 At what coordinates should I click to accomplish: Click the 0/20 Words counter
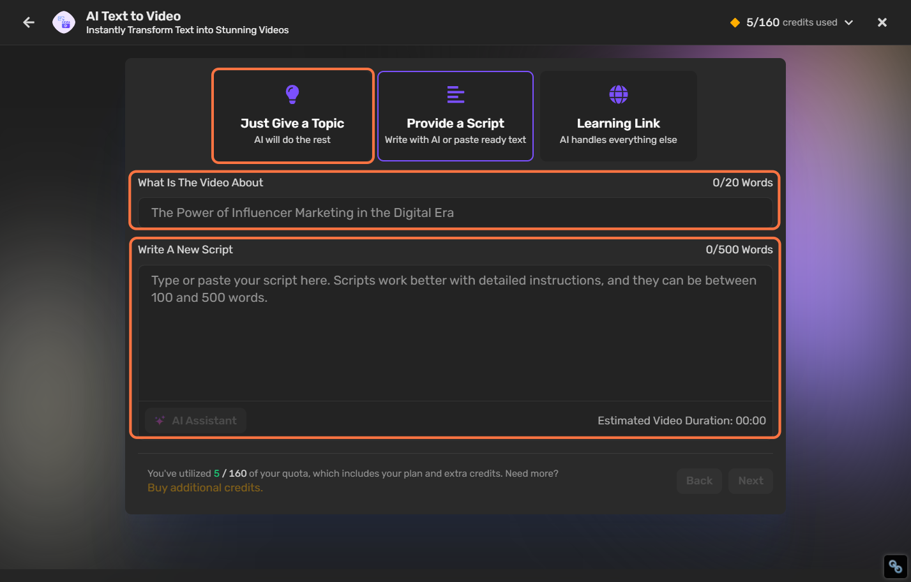tap(742, 183)
